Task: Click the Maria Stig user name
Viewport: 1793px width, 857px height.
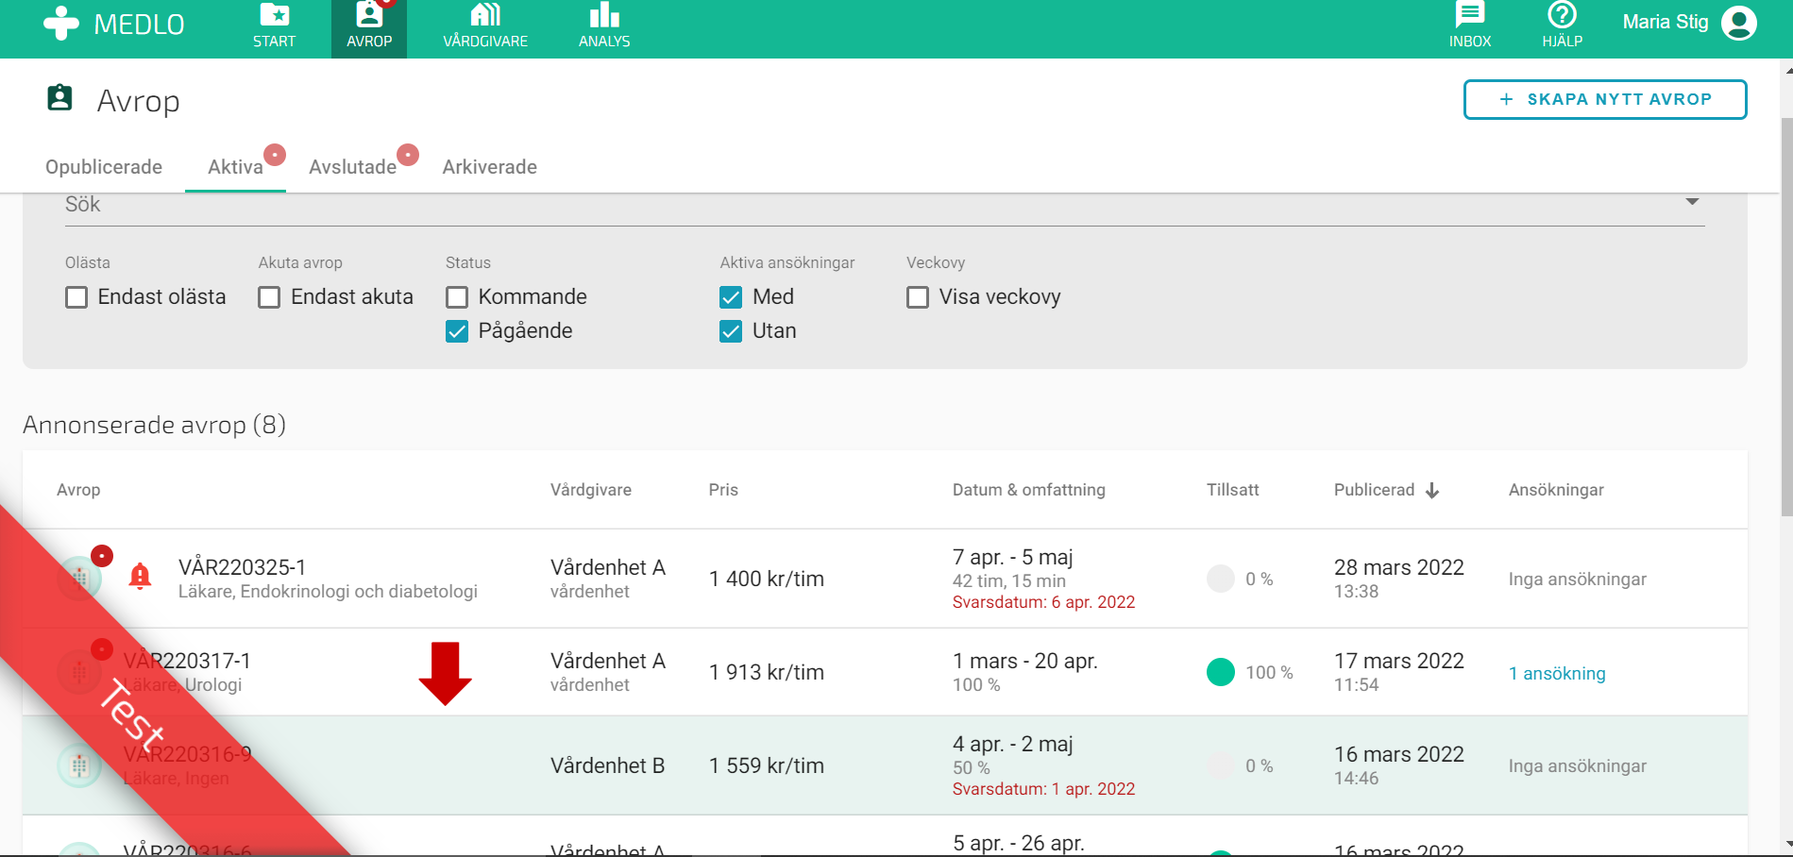Action: [x=1666, y=22]
